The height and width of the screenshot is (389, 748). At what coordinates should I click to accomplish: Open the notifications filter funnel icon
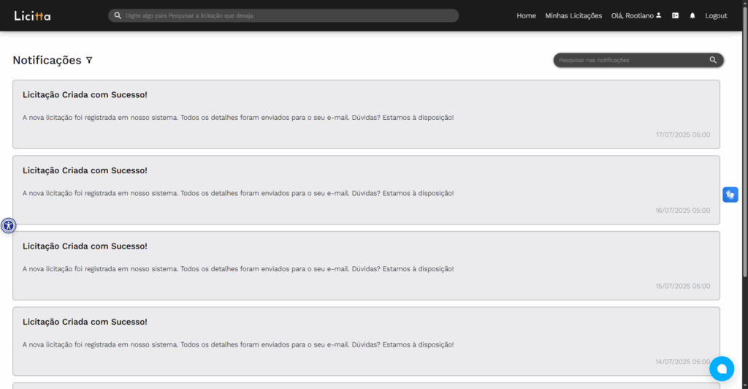click(x=89, y=60)
